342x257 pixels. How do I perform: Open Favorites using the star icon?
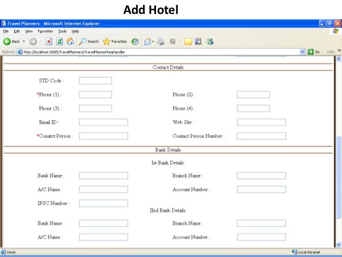115,41
